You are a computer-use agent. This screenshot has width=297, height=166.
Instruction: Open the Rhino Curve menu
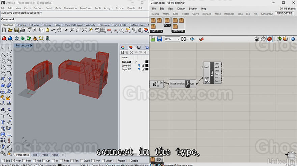27,8
